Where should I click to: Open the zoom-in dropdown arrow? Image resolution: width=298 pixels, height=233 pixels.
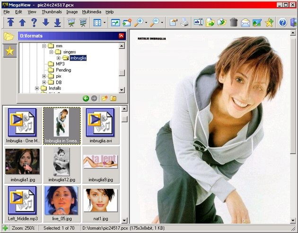[146, 22]
